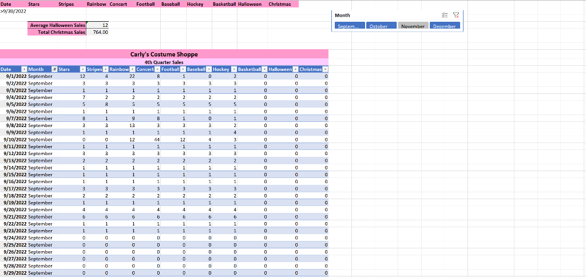Click the Average Halloween Sales value 12
Screen dimensions: 586x277
(x=97, y=25)
